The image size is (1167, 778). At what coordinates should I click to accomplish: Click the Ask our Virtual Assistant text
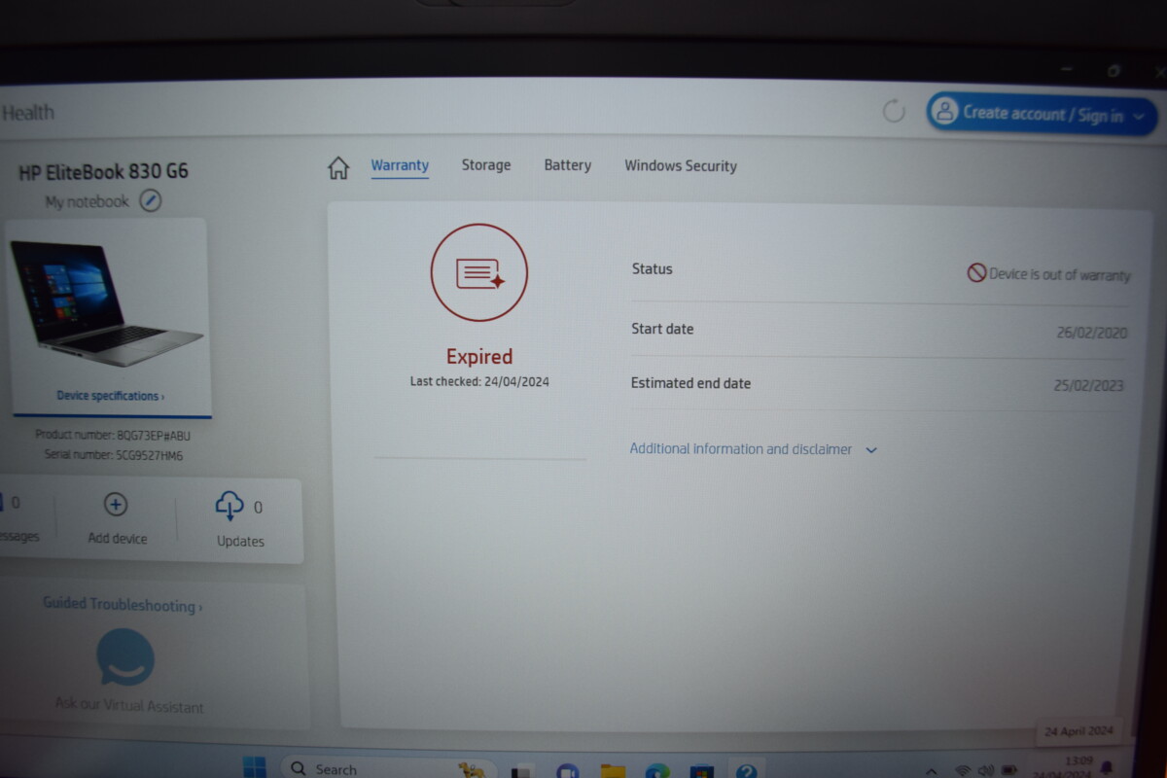(129, 705)
